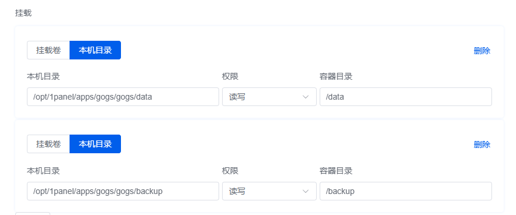Click 删除 to remove the /backup mount

(x=482, y=144)
